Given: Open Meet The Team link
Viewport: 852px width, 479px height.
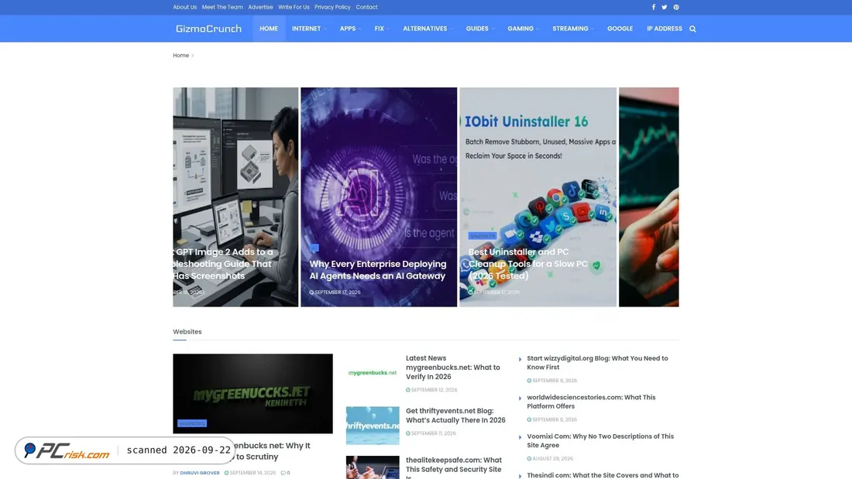Looking at the screenshot, I should click(222, 7).
